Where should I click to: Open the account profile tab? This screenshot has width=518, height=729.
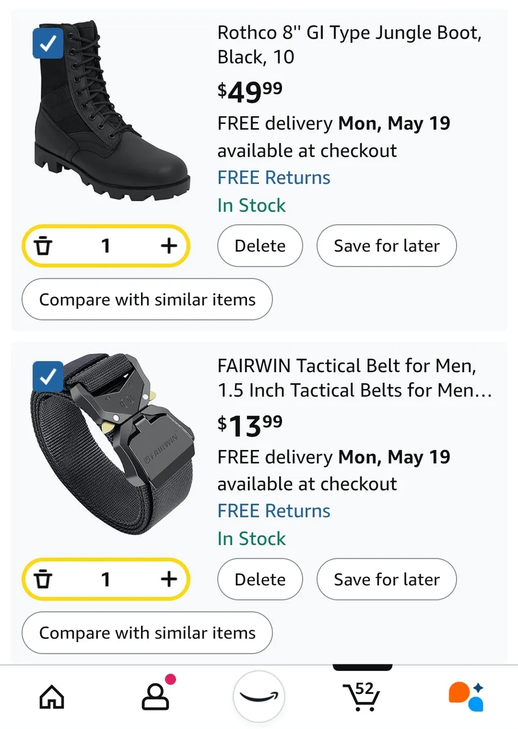pyautogui.click(x=154, y=697)
